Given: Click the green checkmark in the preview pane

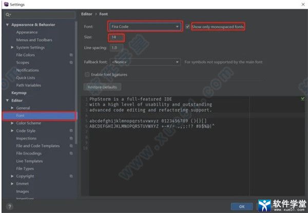Looking at the screenshot, I should (302, 99).
